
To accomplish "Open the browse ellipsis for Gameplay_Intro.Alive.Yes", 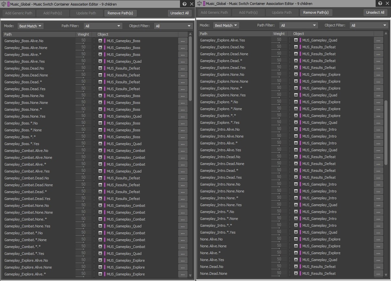I will point(378,150).
